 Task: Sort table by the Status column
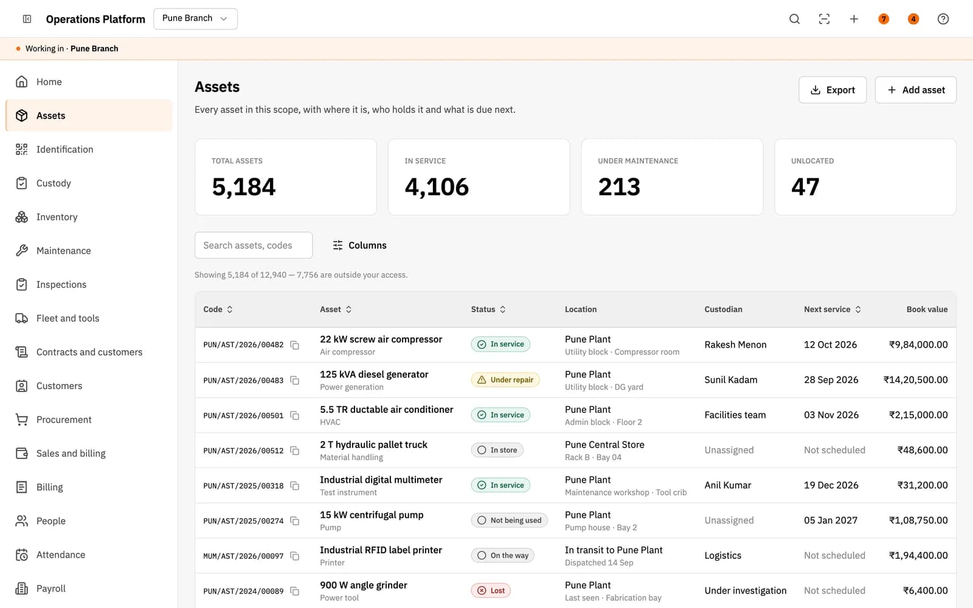pyautogui.click(x=488, y=309)
